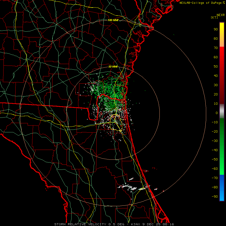Image resolution: width=226 pixels, height=226 pixels.
Task: Click the 40 value on velocity scale
Action: tap(216, 76)
